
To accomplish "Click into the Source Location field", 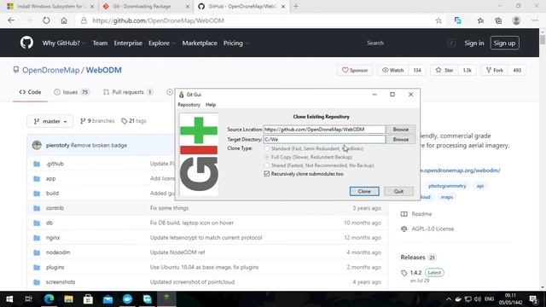I will 324,129.
